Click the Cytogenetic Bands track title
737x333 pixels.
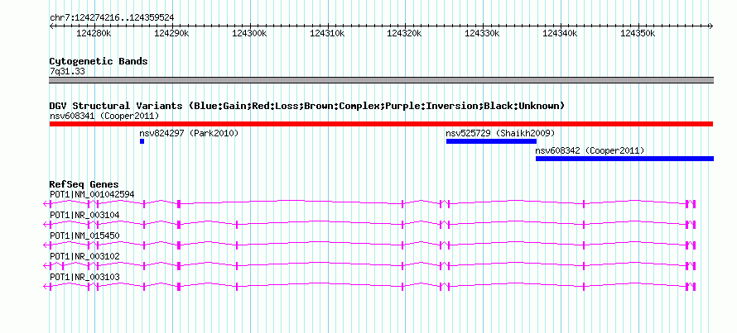pyautogui.click(x=99, y=61)
